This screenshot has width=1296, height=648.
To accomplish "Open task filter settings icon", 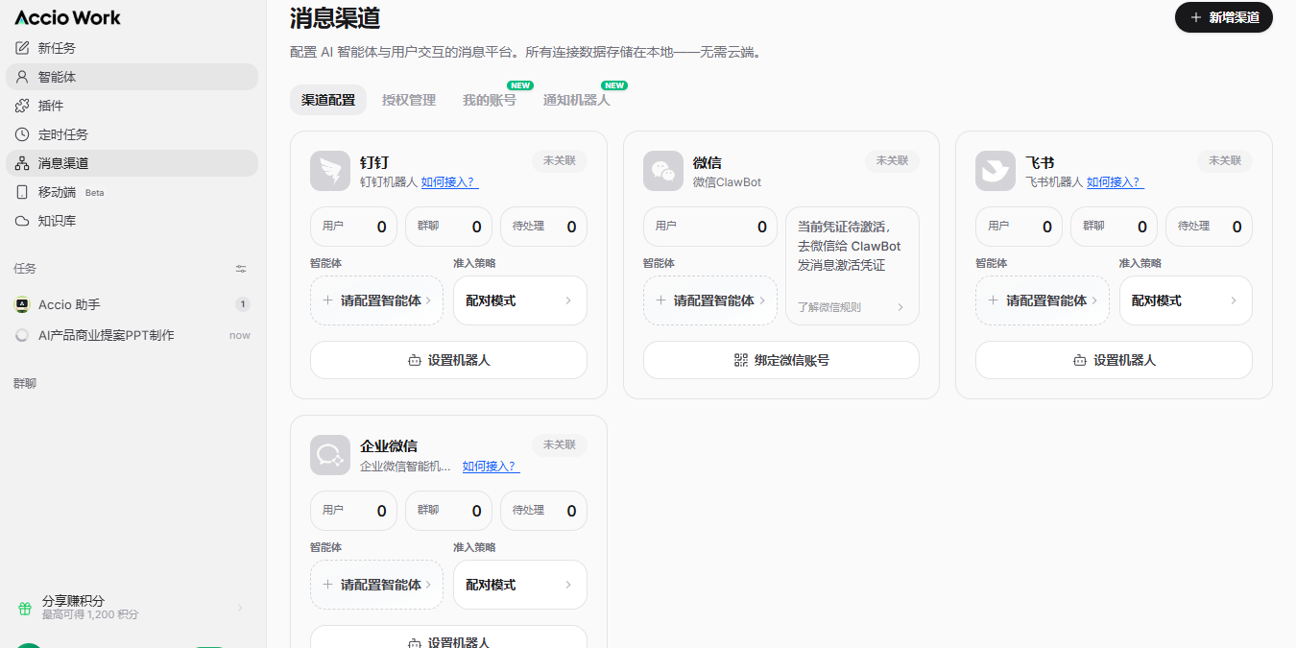I will click(241, 269).
